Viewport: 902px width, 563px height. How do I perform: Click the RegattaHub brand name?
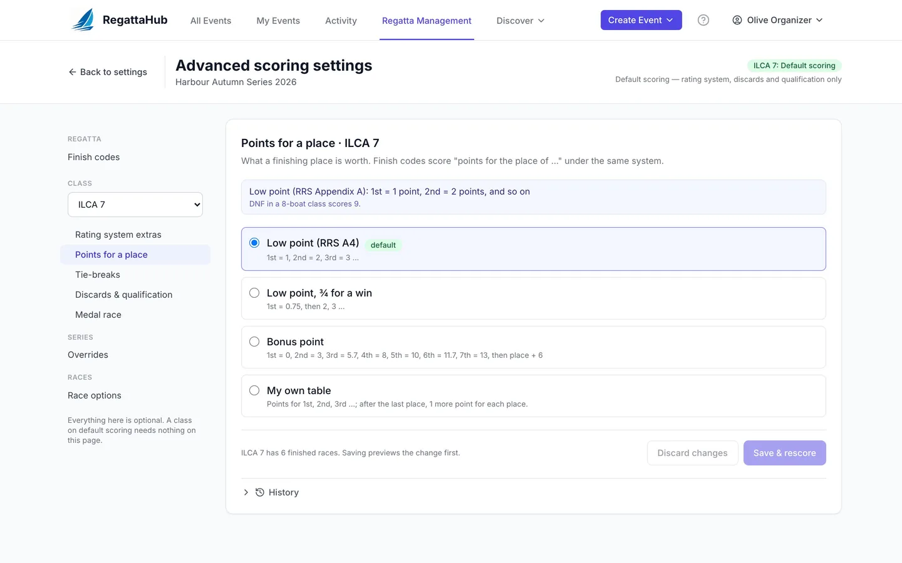[135, 20]
